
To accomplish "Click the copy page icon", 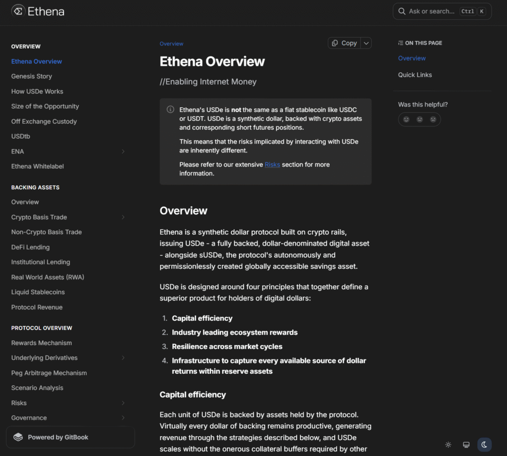I will coord(335,43).
